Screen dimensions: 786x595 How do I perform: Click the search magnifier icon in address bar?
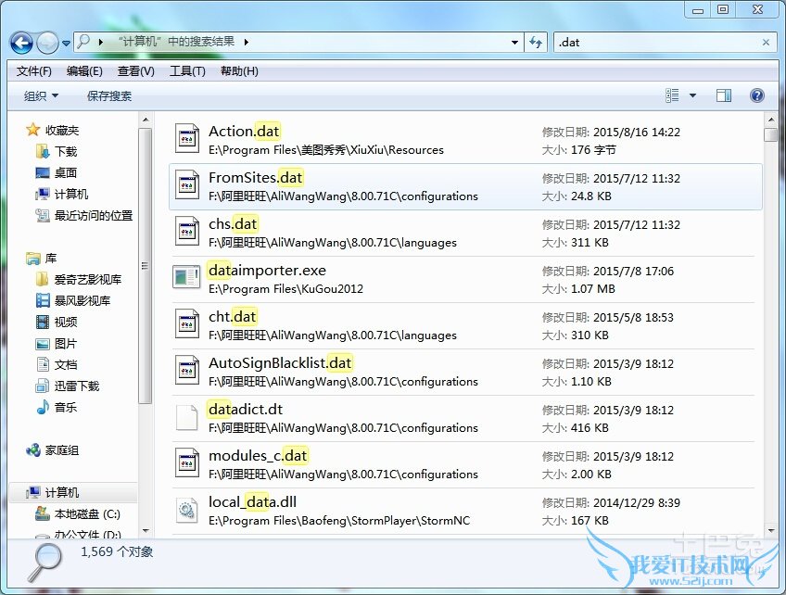[83, 42]
